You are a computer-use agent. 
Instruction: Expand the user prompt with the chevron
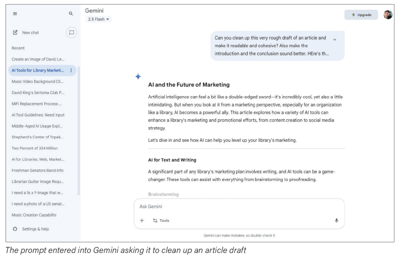click(x=335, y=40)
